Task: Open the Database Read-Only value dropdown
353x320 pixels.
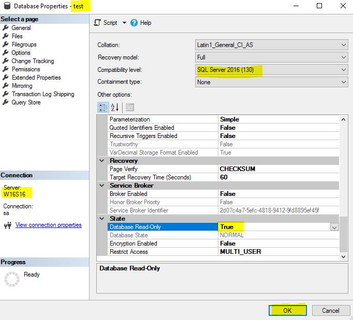Action: pos(334,227)
